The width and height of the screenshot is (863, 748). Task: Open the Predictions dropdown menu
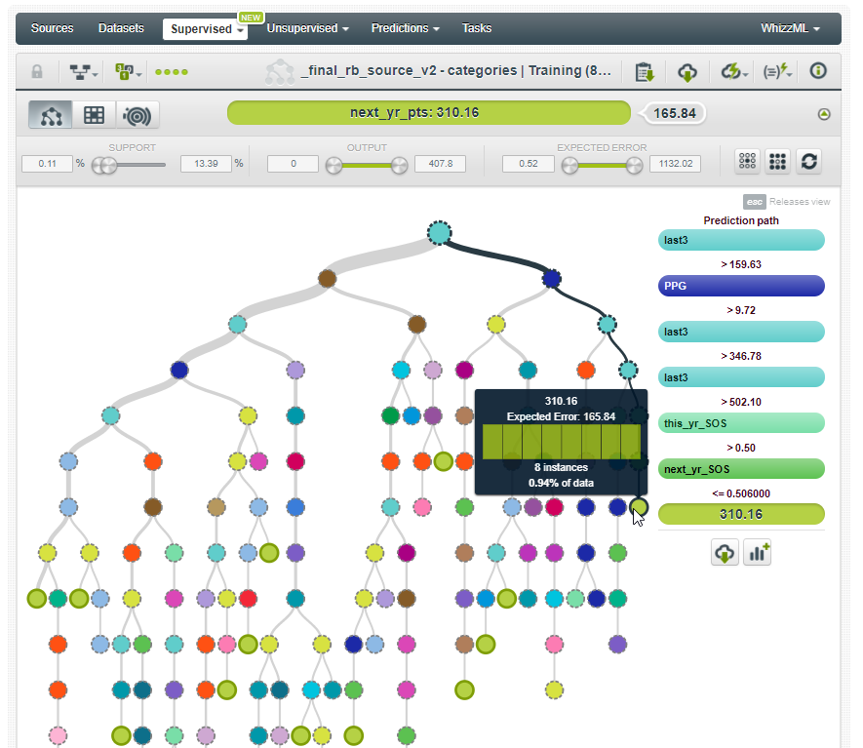click(405, 28)
